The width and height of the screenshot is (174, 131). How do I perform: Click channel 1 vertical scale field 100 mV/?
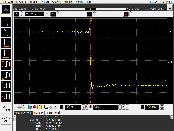click(x=34, y=14)
